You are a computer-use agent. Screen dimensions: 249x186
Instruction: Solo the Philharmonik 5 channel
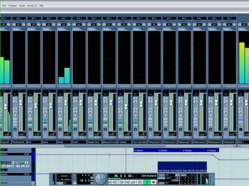(x=150, y=102)
